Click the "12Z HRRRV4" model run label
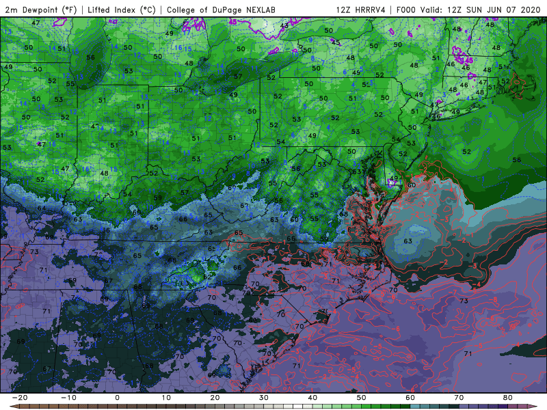Image resolution: width=547 pixels, height=410 pixels. pyautogui.click(x=361, y=10)
